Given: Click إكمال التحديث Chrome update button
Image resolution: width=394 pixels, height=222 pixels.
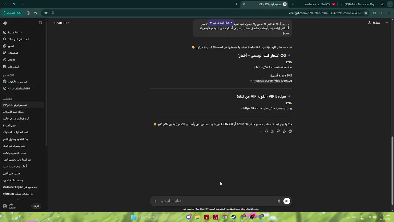Looking at the screenshot, I should 12,13.
